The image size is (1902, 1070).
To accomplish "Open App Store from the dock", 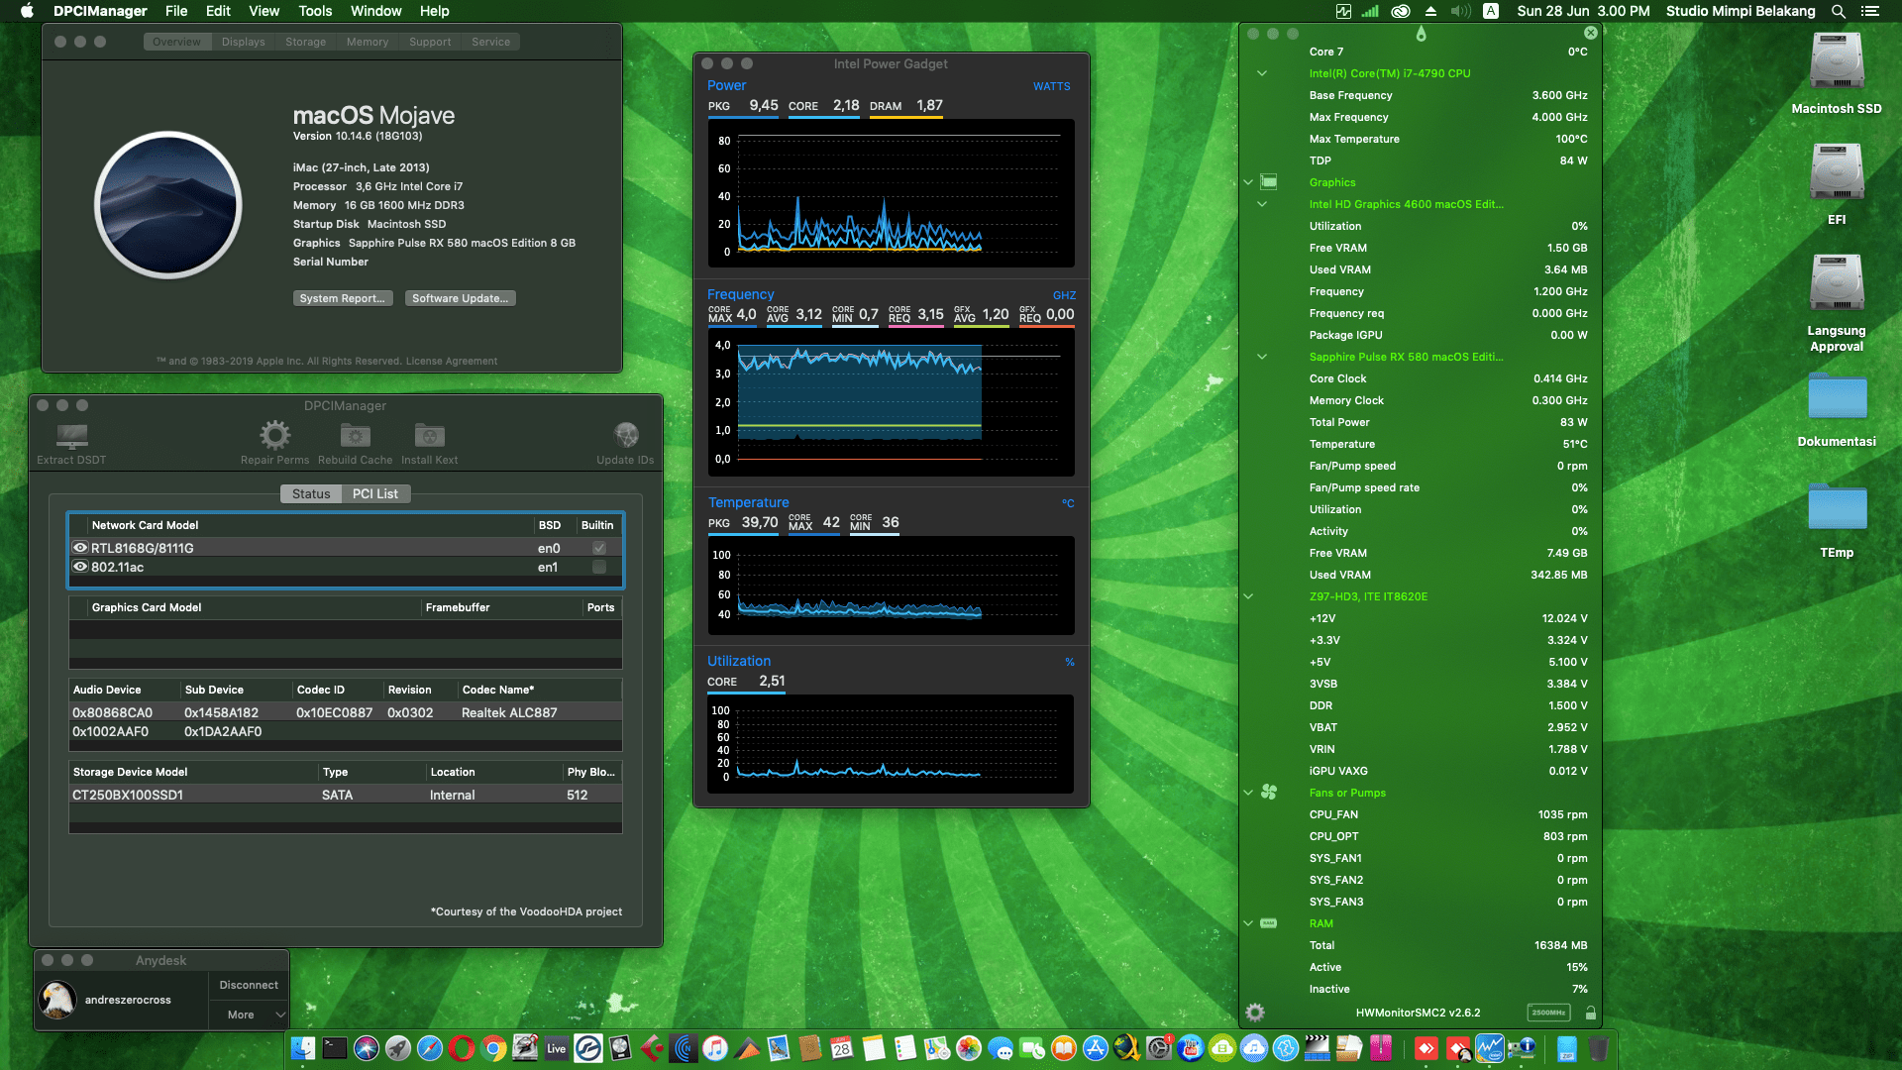I will pyautogui.click(x=1096, y=1047).
